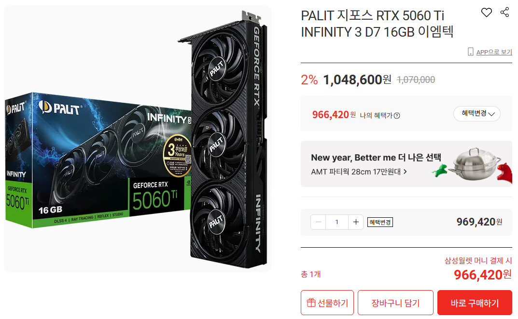Click the gift icon on 선물하기
Viewport: 518px width, 319px height.
point(311,303)
